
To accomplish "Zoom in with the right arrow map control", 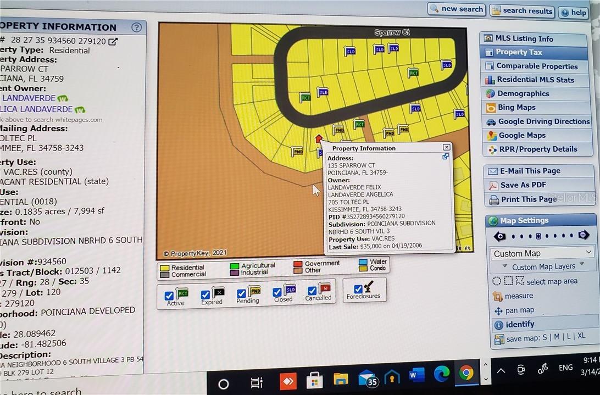I will pos(584,235).
